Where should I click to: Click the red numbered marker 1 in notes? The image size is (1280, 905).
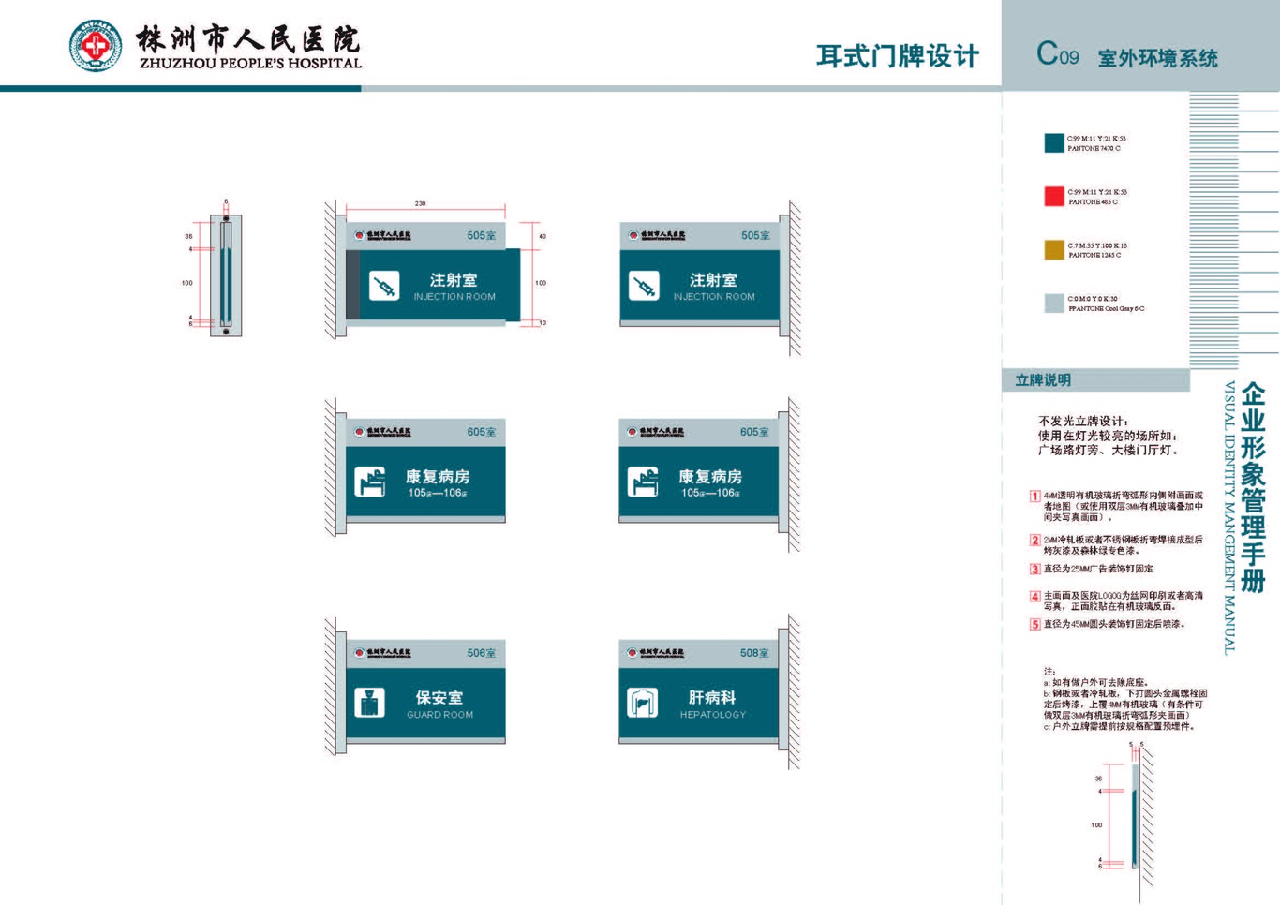[x=1035, y=496]
